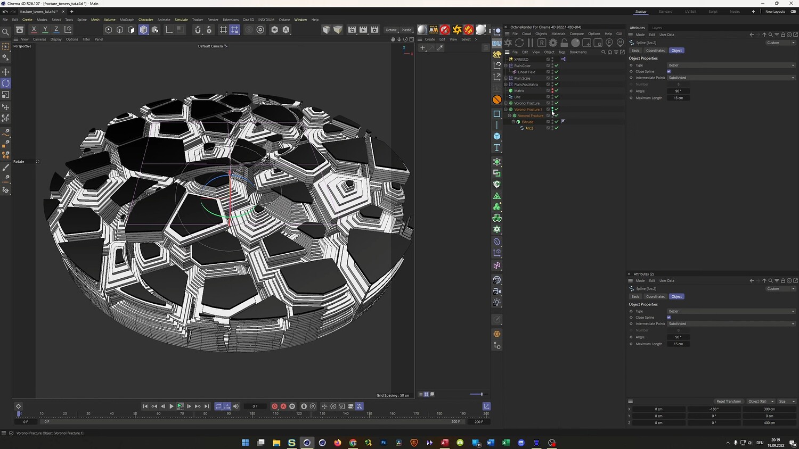799x449 pixels.
Task: Pause the Octane render
Action: coord(531,43)
